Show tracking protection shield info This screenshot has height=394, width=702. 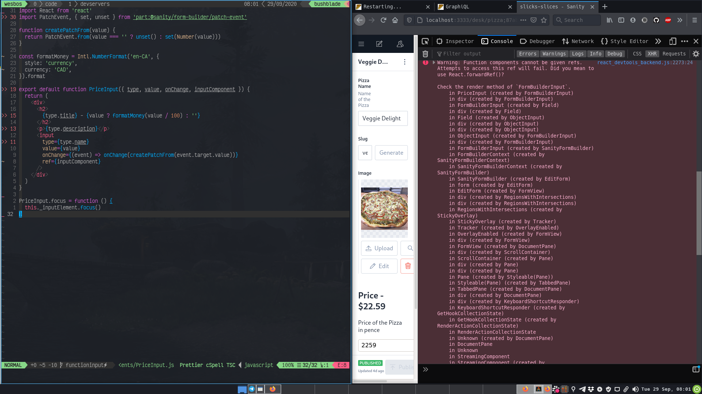(409, 20)
